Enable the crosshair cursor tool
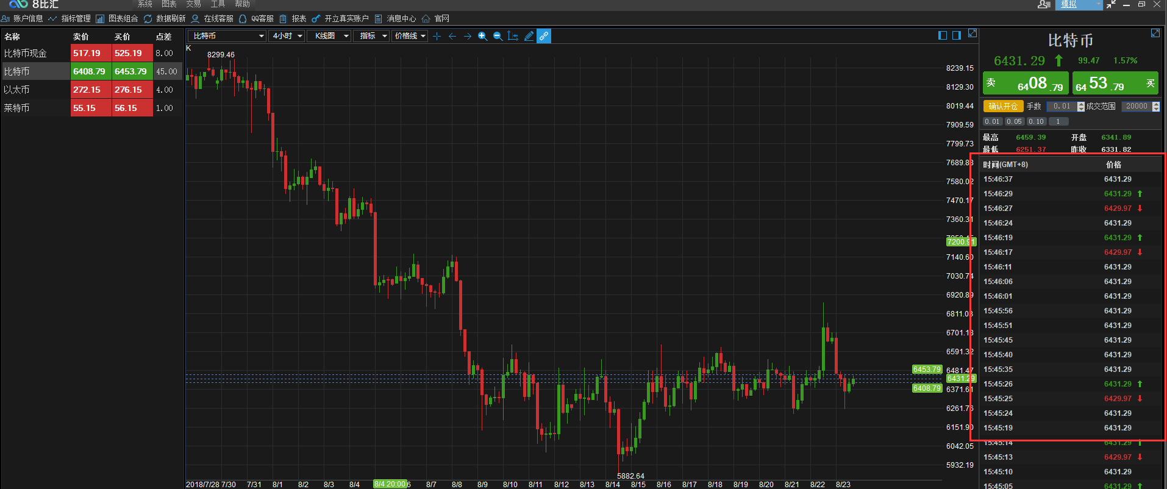This screenshot has width=1167, height=489. tap(437, 36)
